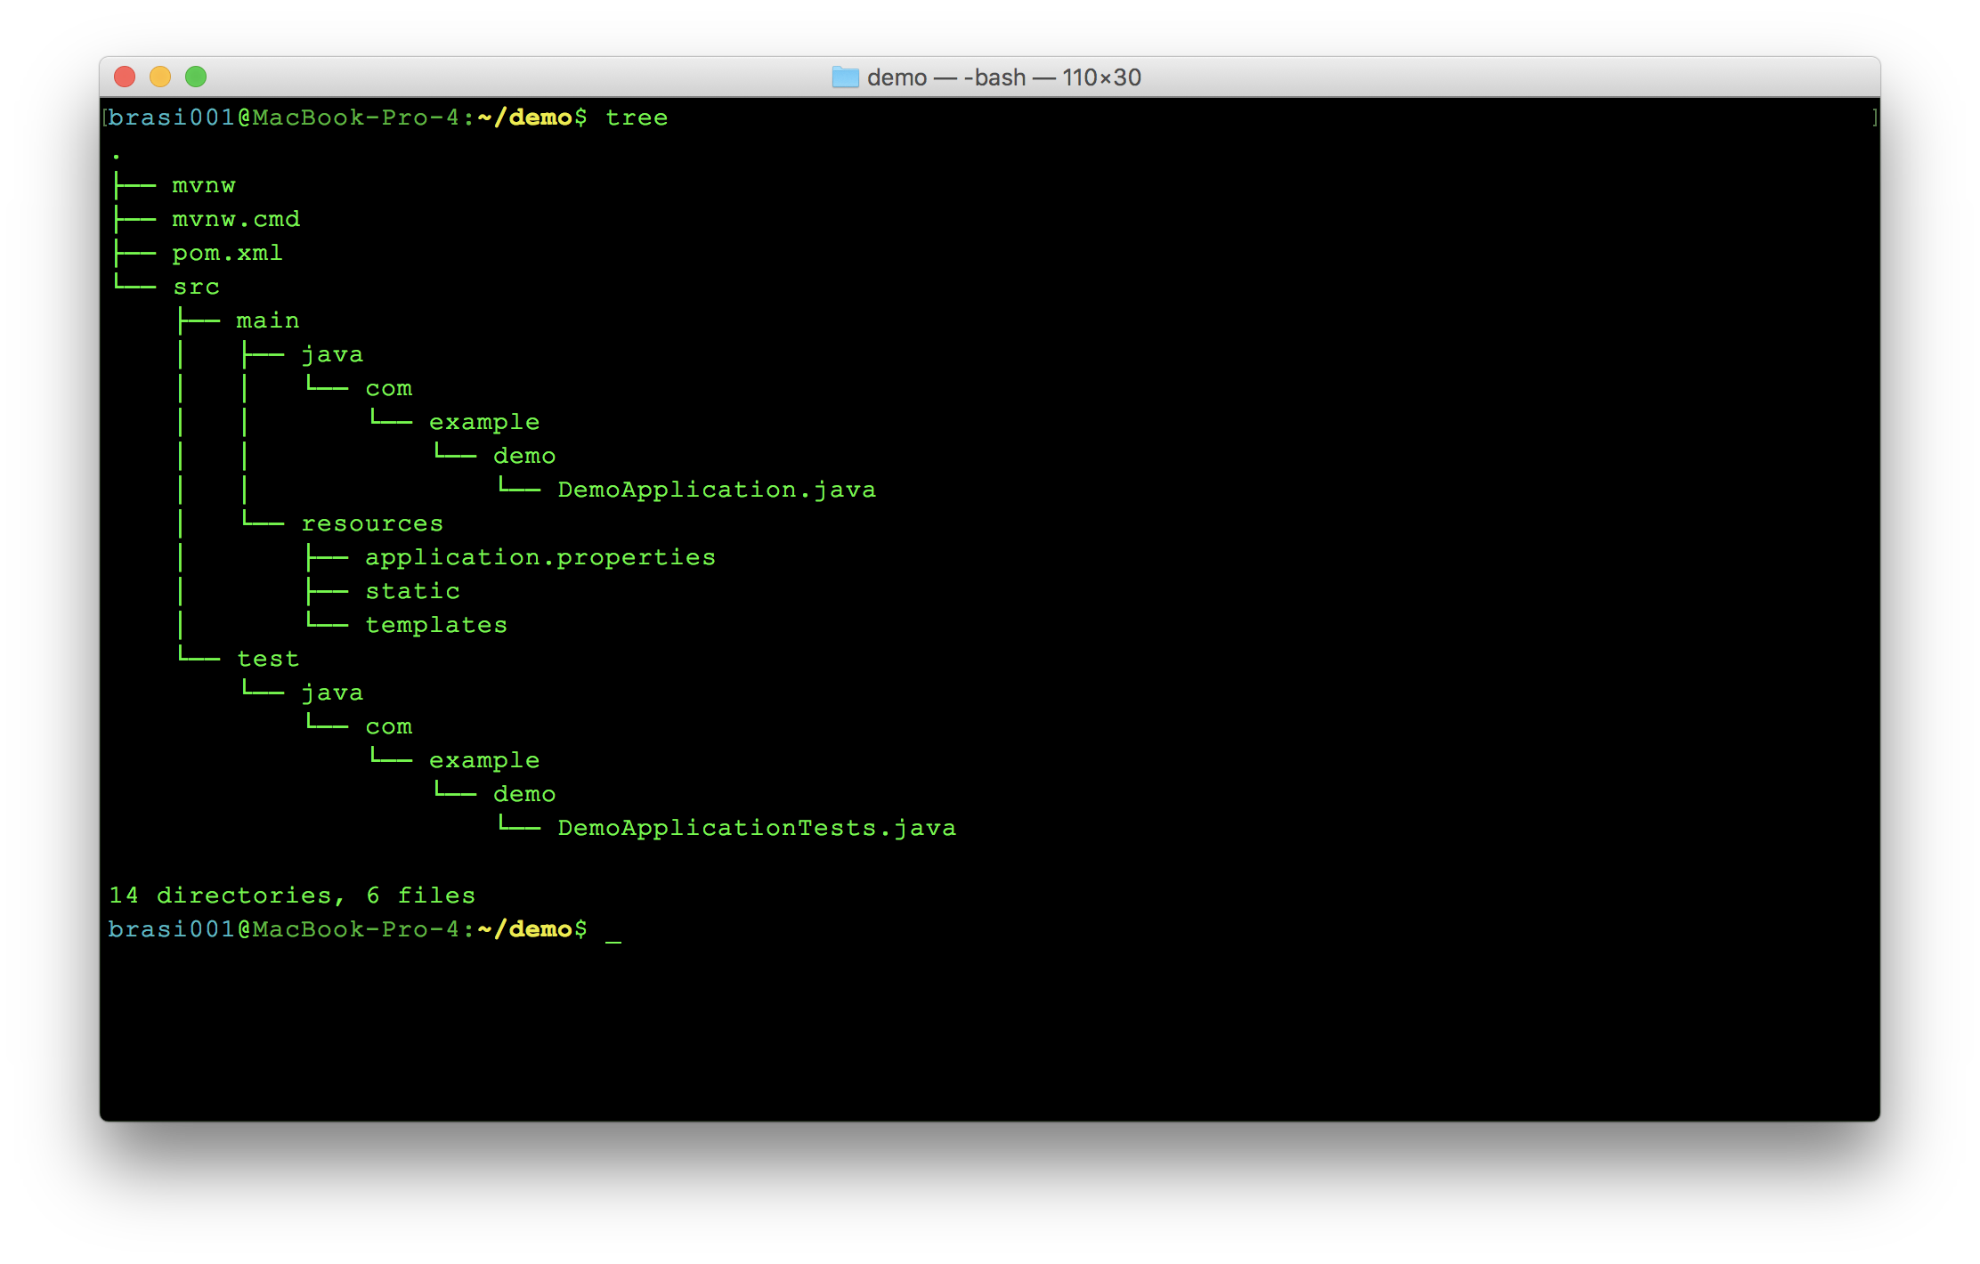The image size is (1980, 1264).
Task: Click the pom.xml file entry
Action: (227, 254)
